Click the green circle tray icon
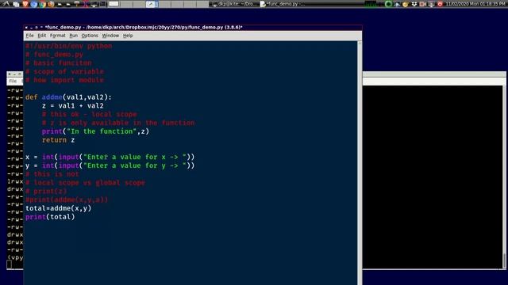 point(388,4)
